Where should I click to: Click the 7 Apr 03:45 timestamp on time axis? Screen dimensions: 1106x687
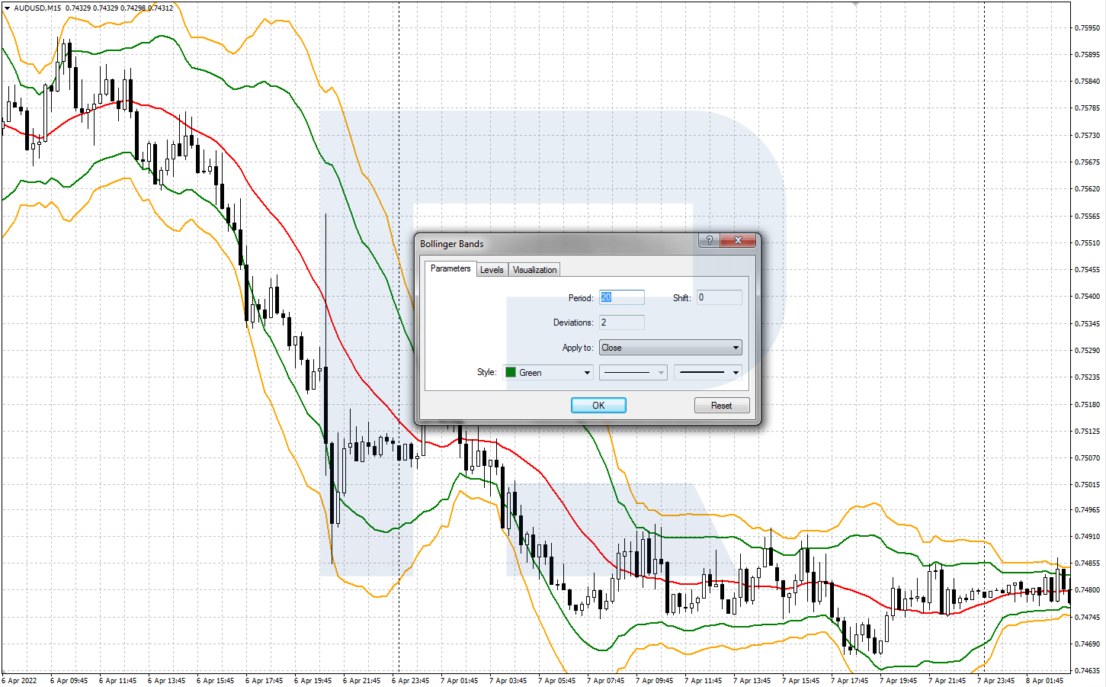(x=507, y=679)
